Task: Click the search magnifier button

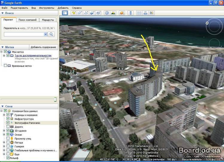Action: 51,34
